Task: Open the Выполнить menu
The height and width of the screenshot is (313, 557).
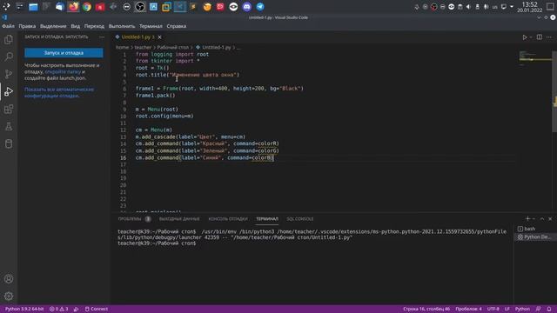Action: [122, 26]
